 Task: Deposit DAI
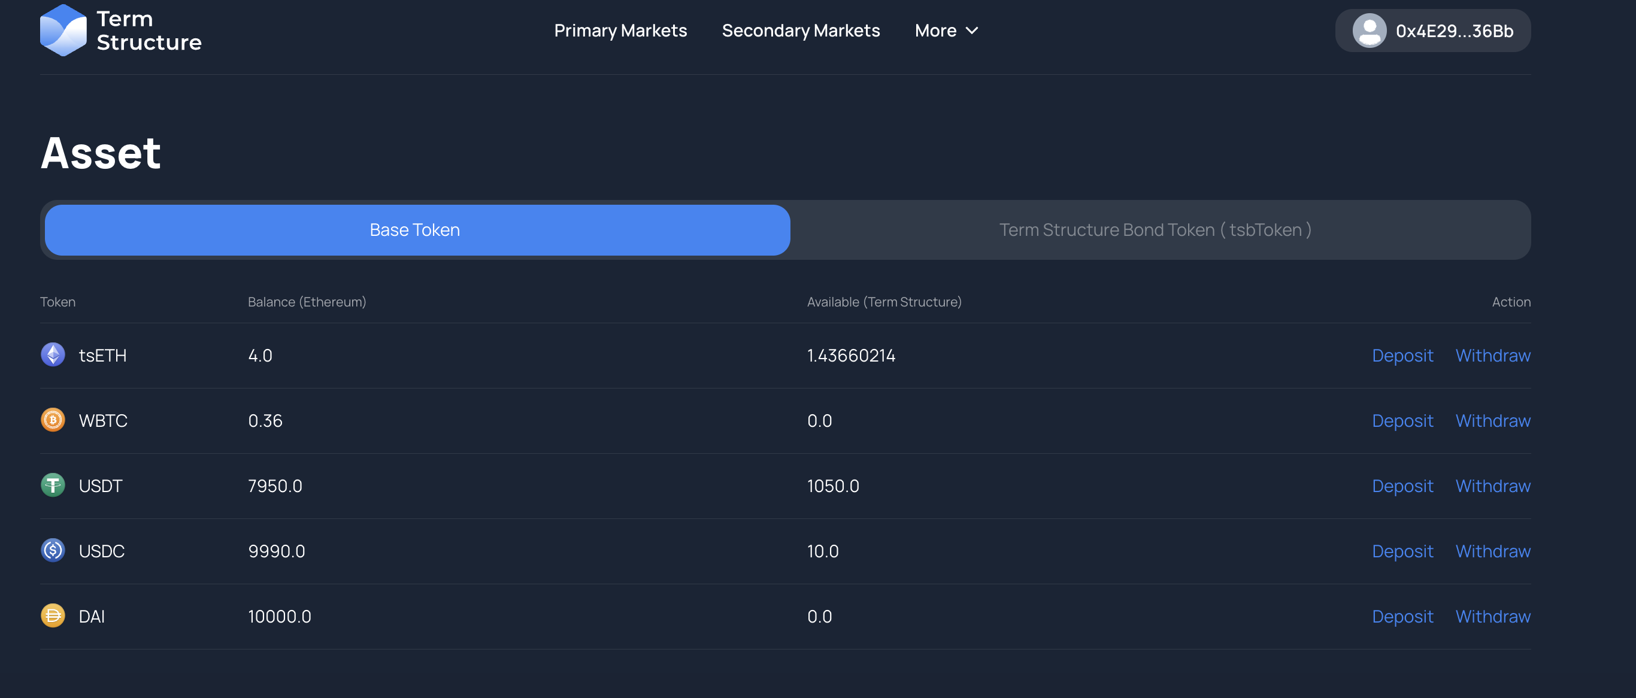pos(1402,616)
